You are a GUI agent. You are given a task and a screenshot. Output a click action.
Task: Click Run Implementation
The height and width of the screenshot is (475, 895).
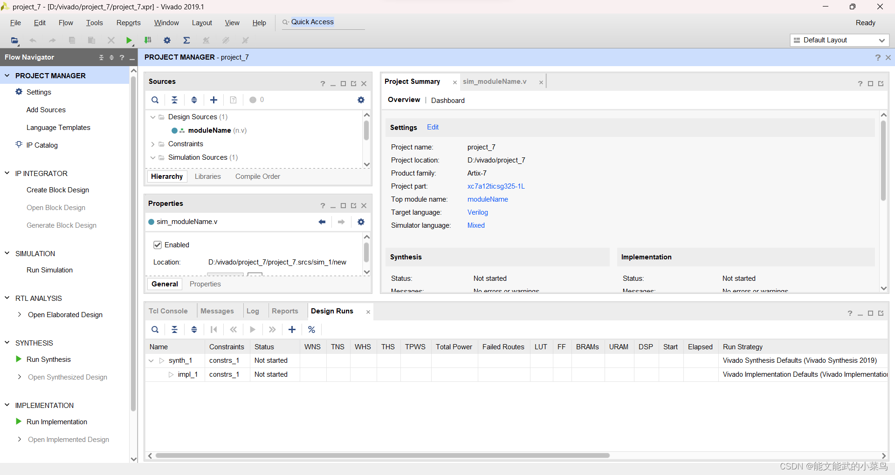coord(57,422)
